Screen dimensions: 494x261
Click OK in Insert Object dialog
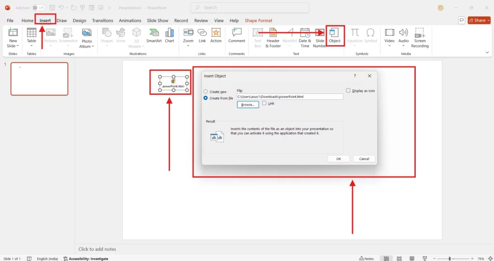(x=338, y=159)
